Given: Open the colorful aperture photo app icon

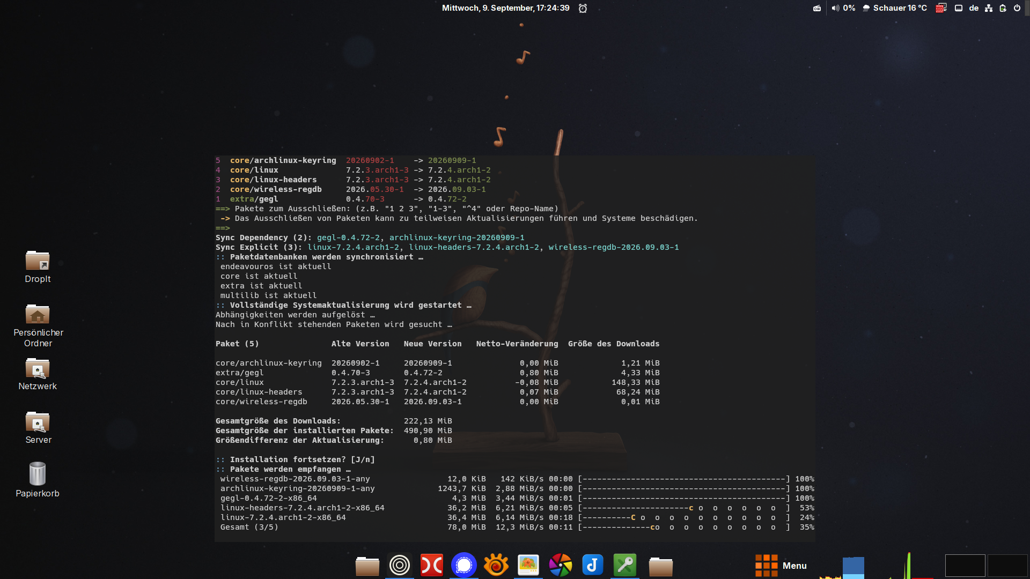Looking at the screenshot, I should (561, 565).
